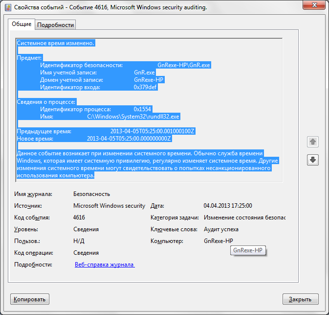Click the text 'Системное время изменено.'
Image resolution: width=329 pixels, height=315 pixels.
55,43
